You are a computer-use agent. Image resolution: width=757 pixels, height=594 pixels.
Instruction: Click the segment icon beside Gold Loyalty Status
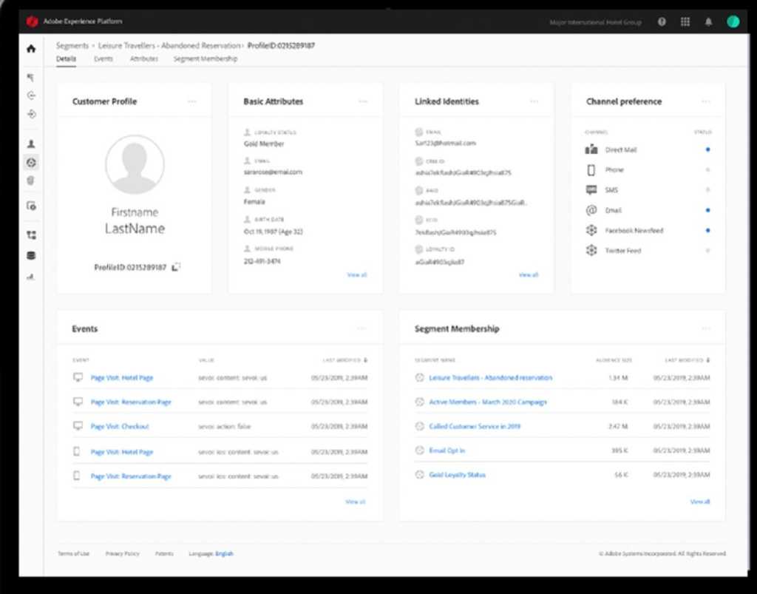[x=420, y=475]
